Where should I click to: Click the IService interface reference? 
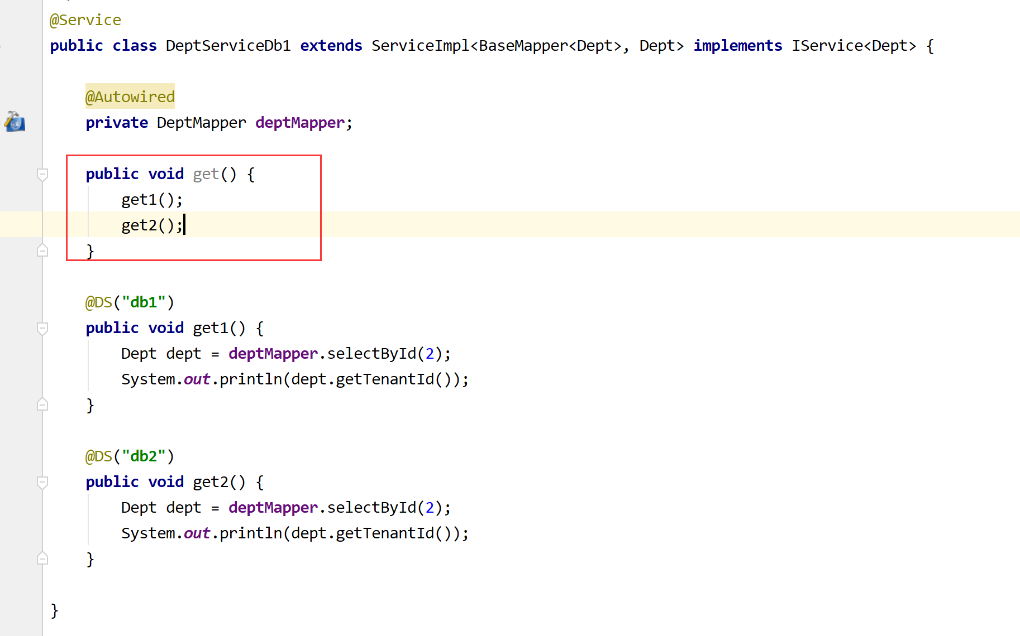[827, 45]
